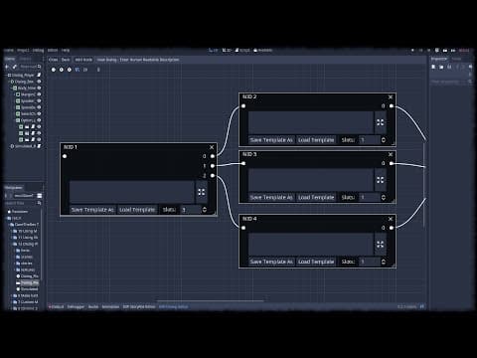Click the horizontal scrollbar of graph editor
The image size is (477, 358).
click(211, 301)
